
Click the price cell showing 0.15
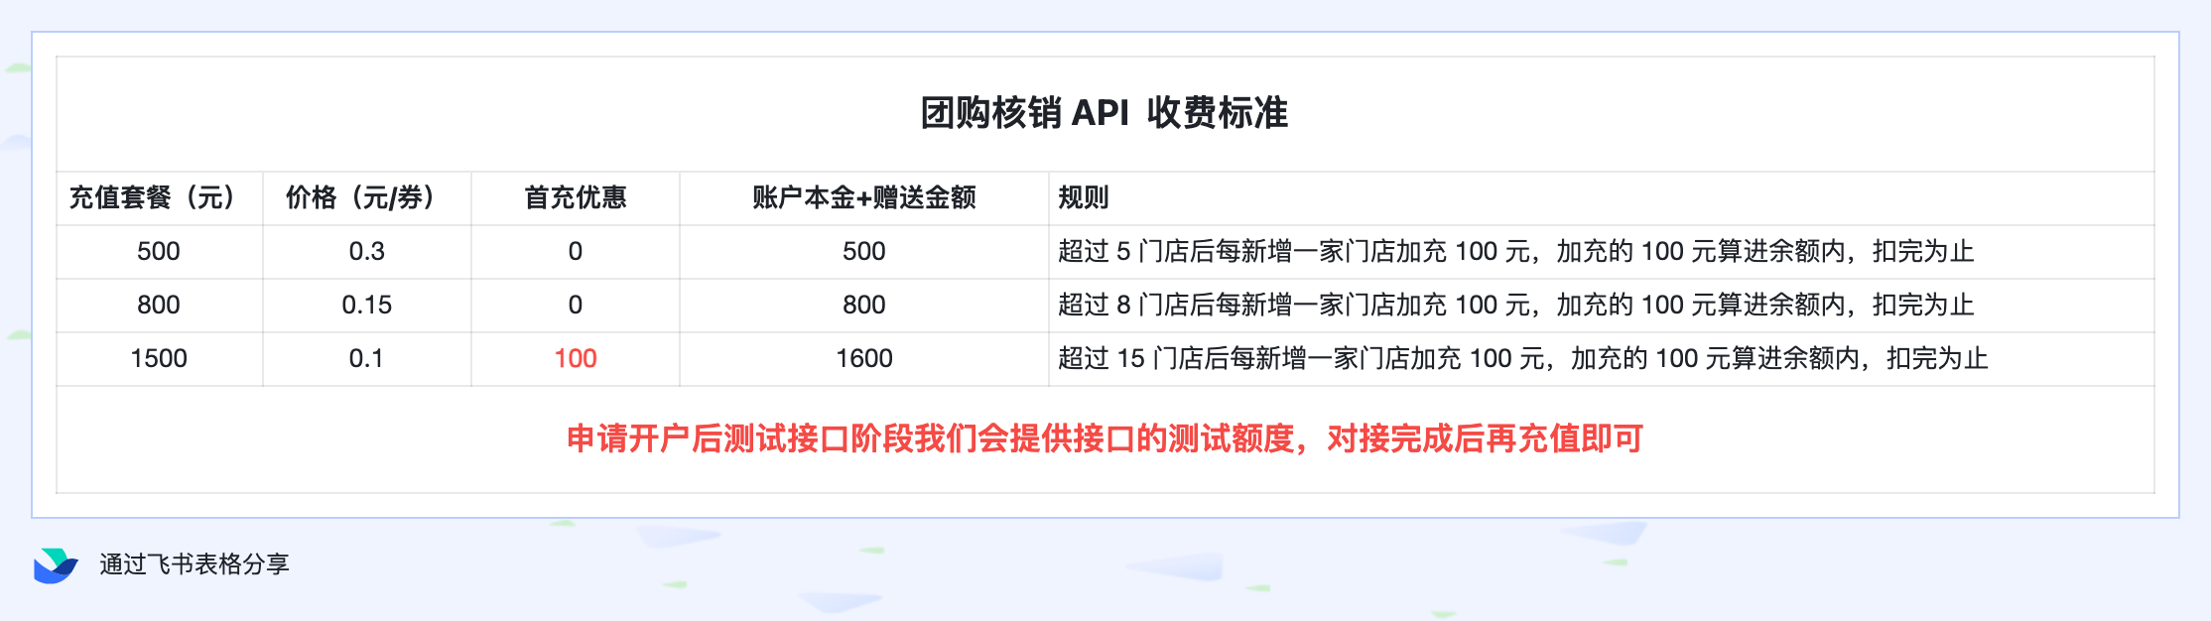tap(366, 306)
